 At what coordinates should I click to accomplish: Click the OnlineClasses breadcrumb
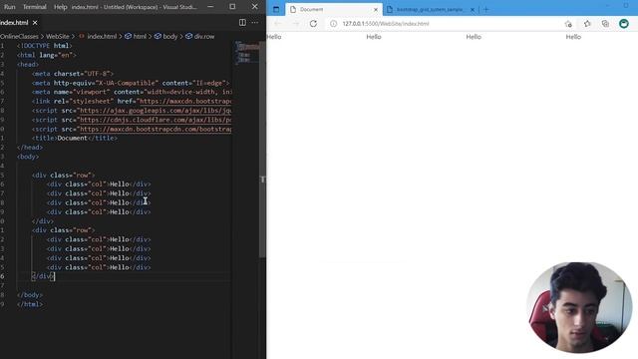[x=19, y=36]
